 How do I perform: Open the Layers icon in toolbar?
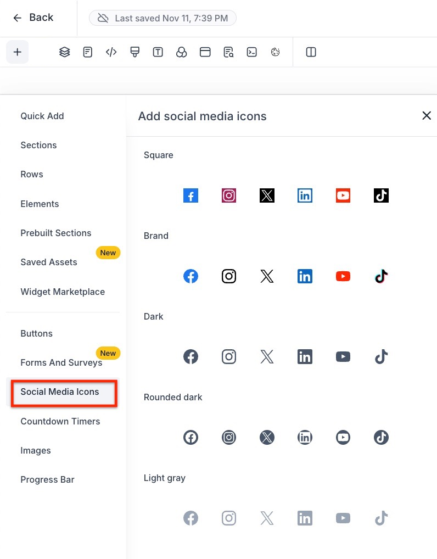point(65,52)
